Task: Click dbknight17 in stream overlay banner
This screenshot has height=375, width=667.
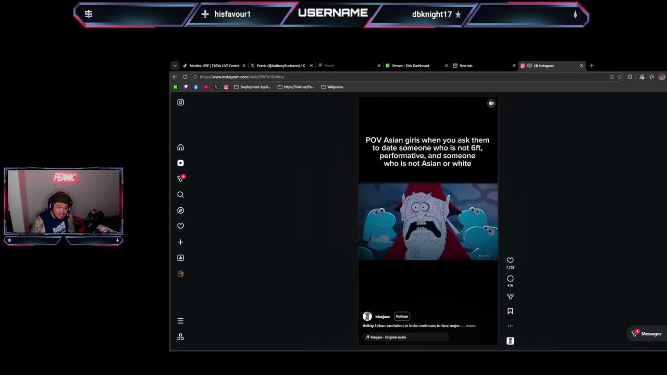Action: click(431, 14)
